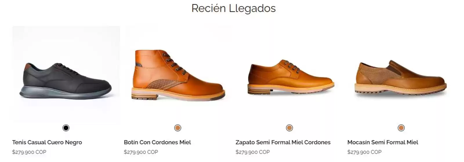Click the price under Tenis Casual Cuero Negro

pyautogui.click(x=29, y=152)
